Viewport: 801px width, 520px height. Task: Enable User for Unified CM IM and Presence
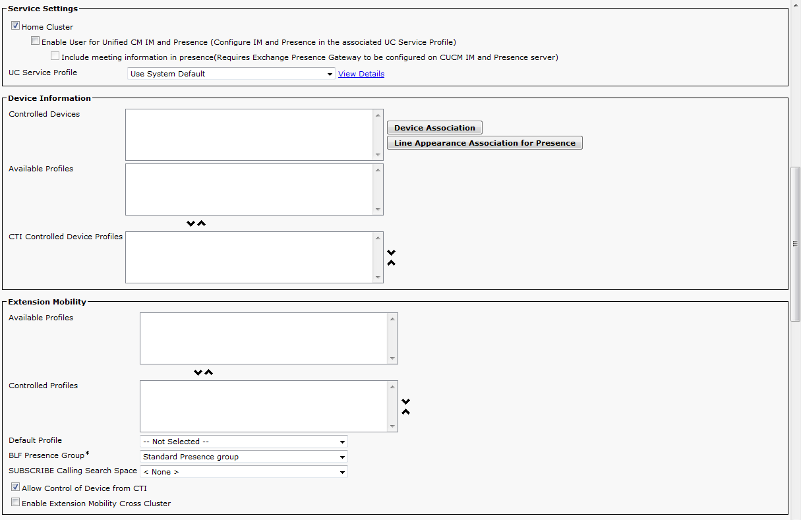35,42
